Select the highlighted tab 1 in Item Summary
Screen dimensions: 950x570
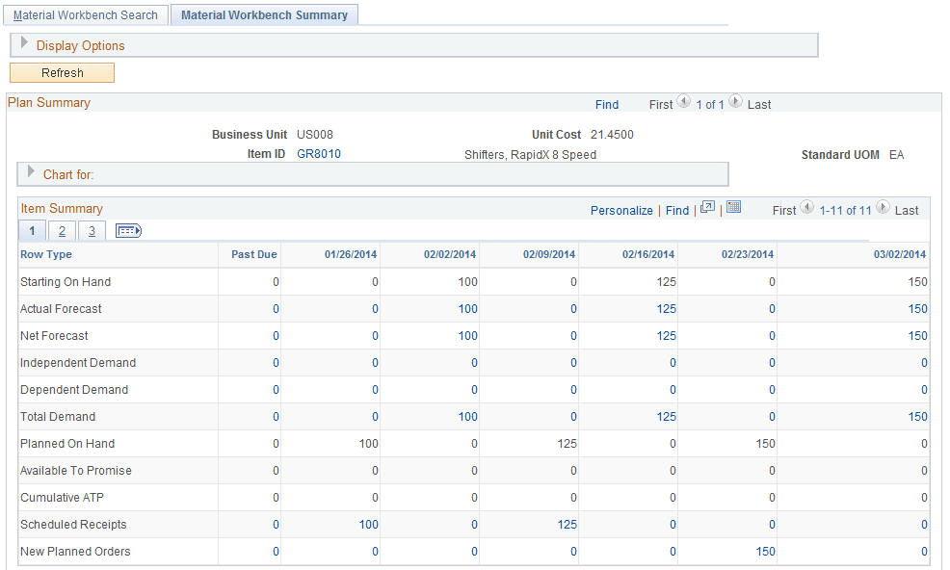tap(32, 230)
